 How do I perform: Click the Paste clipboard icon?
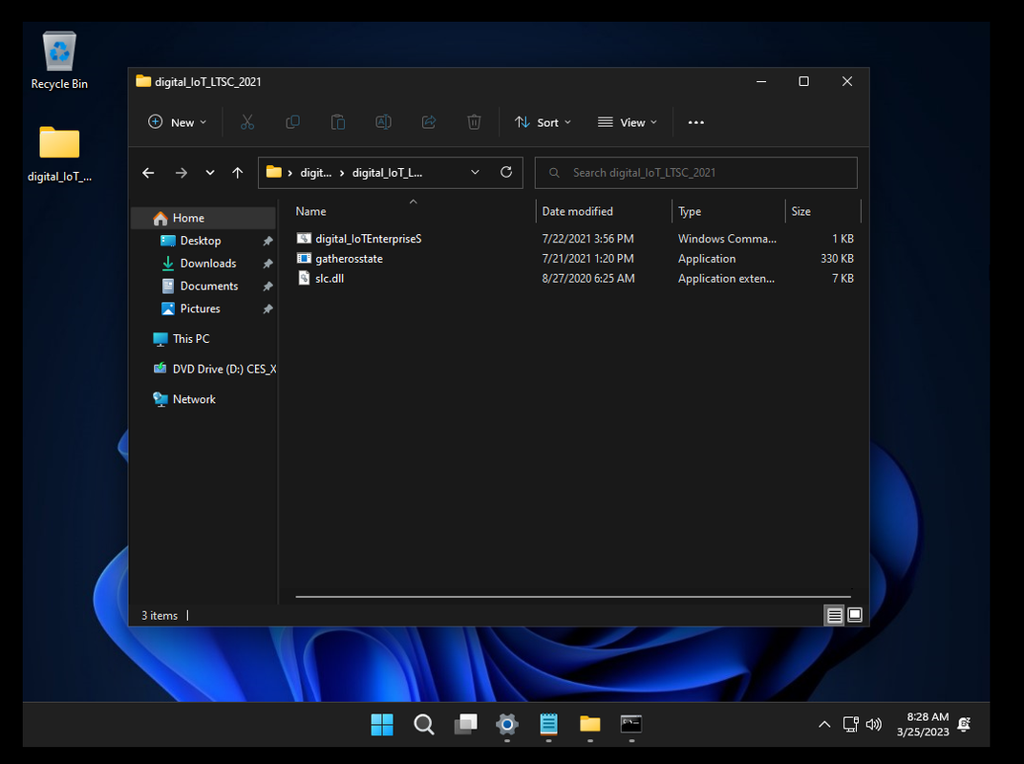[x=337, y=122]
